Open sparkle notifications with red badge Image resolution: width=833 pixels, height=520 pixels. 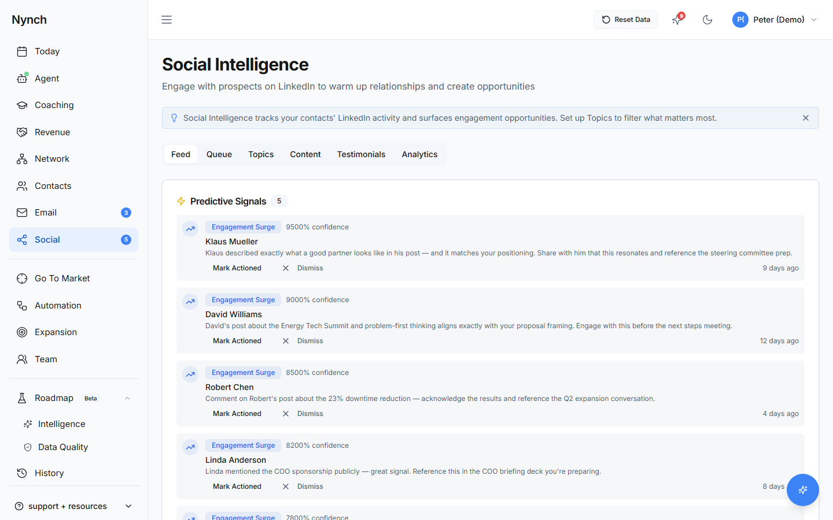pos(677,20)
